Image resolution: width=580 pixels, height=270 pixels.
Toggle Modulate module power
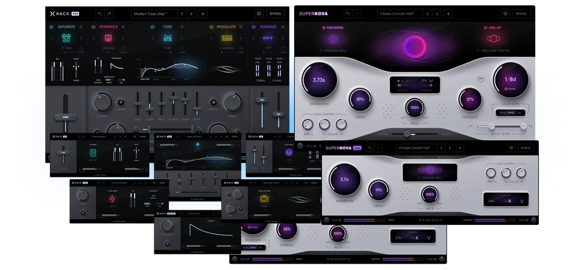pyautogui.click(x=212, y=27)
